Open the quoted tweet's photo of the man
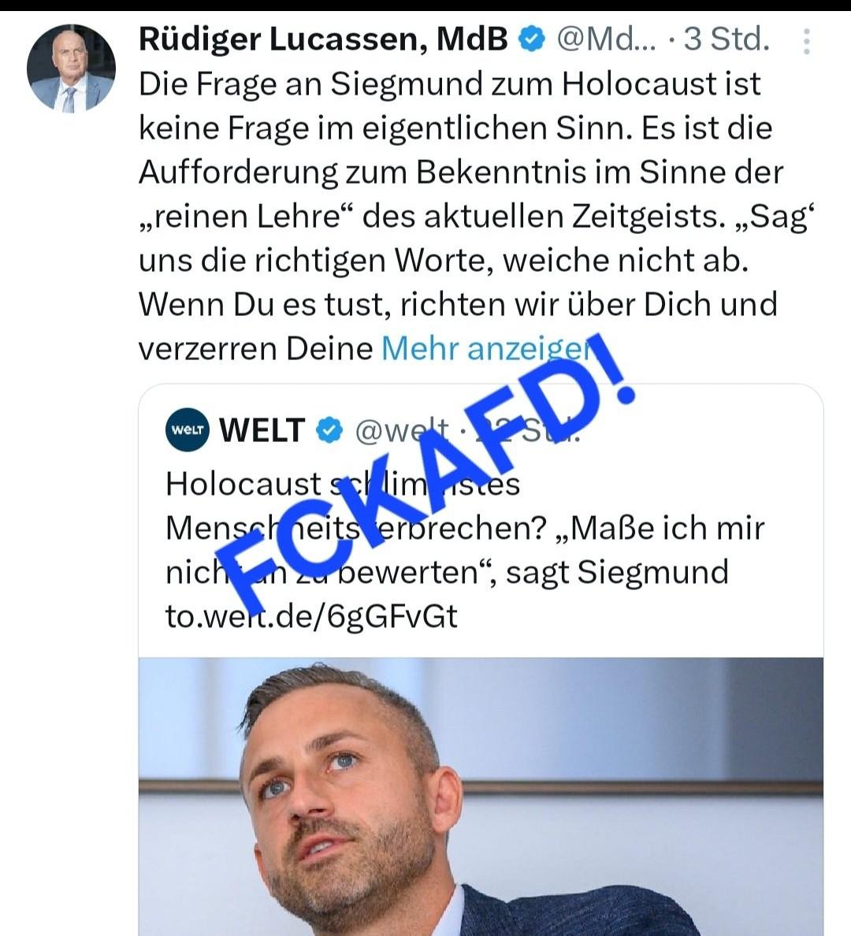Viewport: 851px width, 936px height. tap(481, 797)
